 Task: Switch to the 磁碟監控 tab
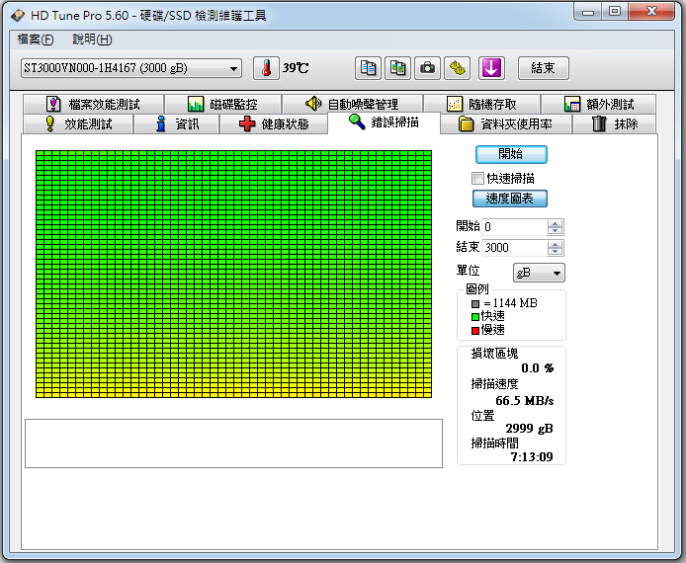[223, 104]
